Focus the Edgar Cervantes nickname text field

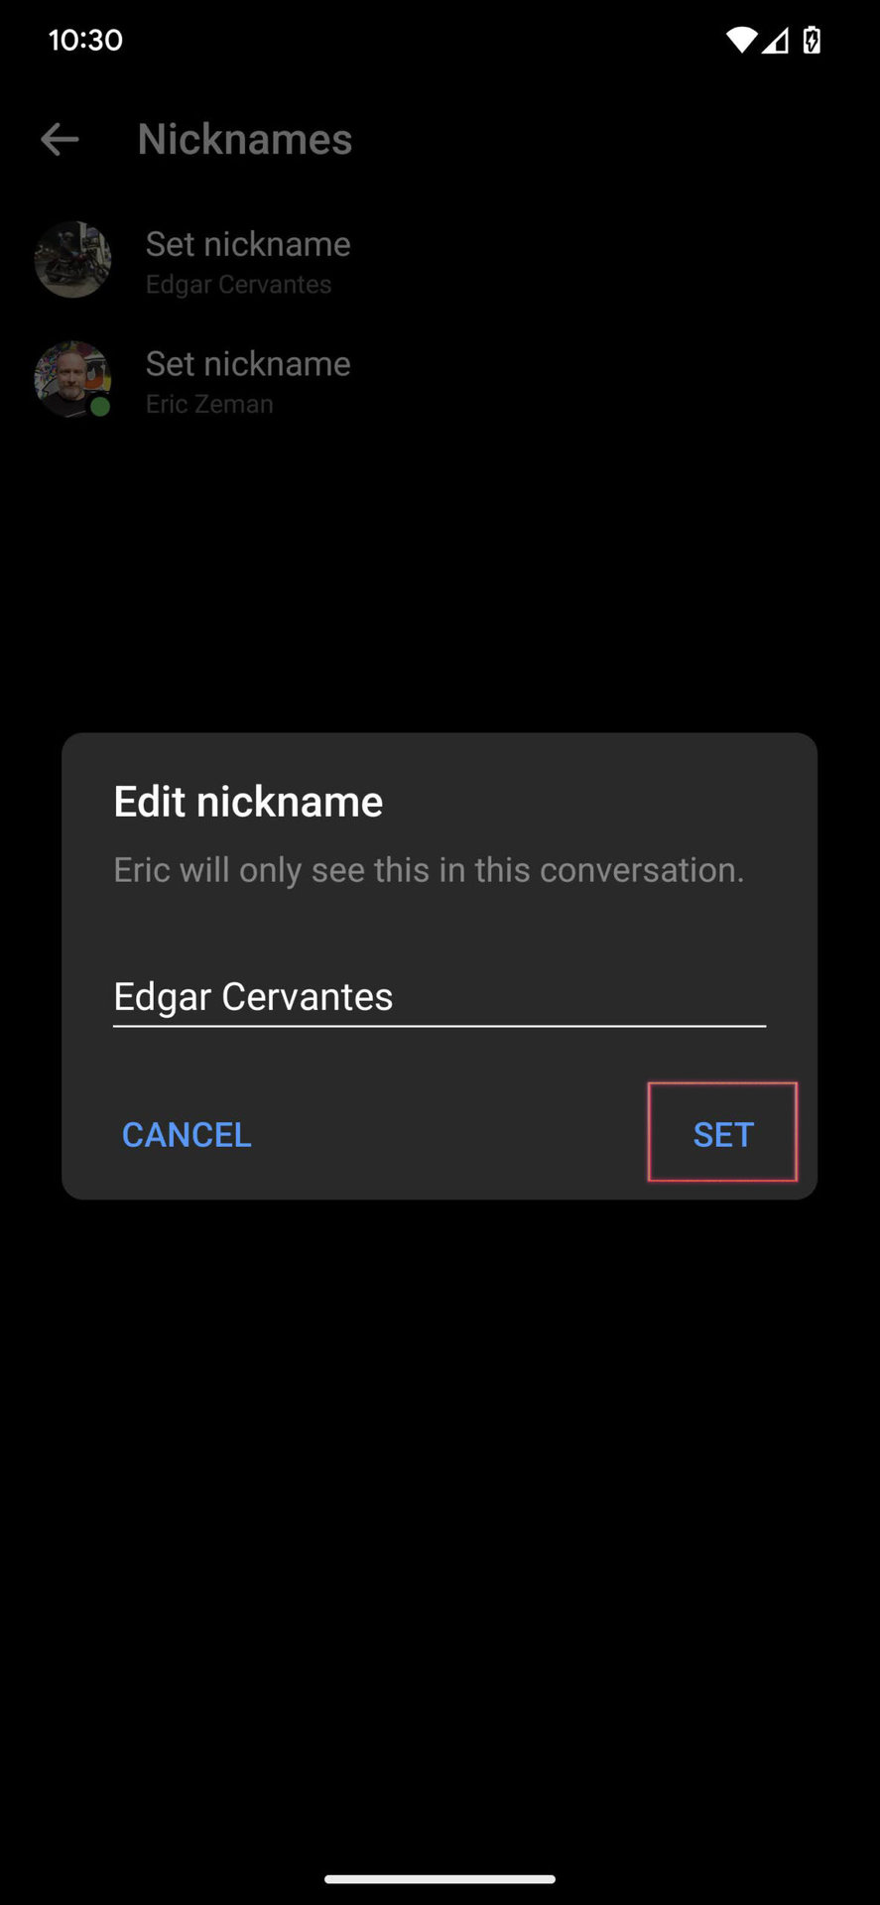pyautogui.click(x=439, y=996)
